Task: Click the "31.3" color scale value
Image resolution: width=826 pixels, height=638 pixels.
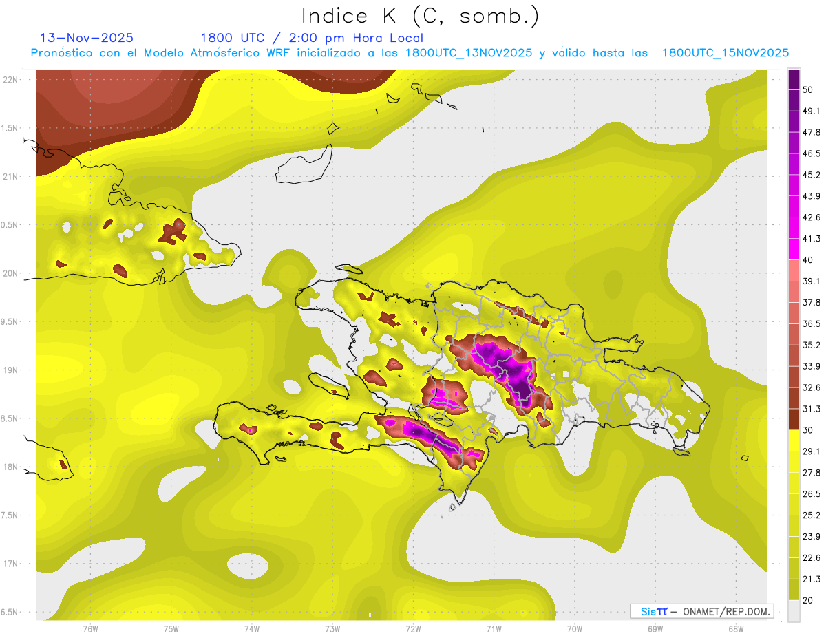Action: click(x=812, y=409)
